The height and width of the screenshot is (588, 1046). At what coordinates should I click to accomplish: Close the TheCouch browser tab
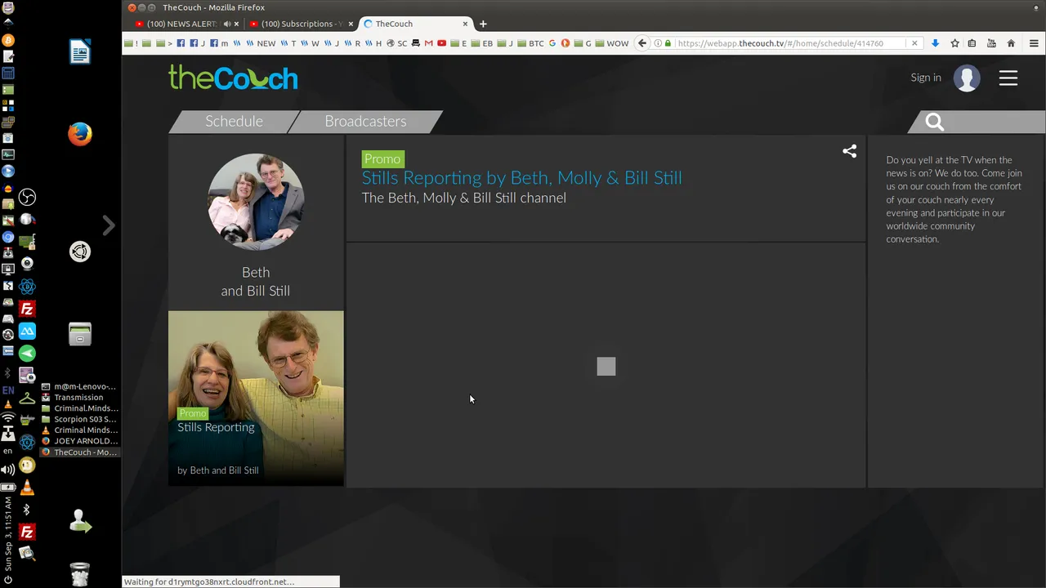pos(466,24)
